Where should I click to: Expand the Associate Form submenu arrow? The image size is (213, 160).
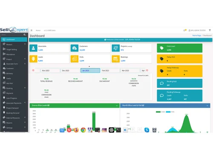(x=25, y=64)
